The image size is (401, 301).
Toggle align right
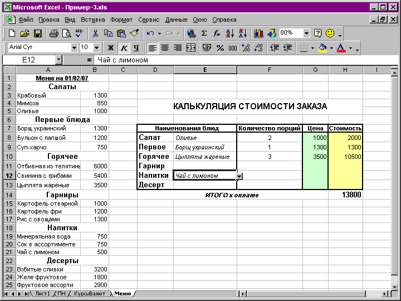178,47
